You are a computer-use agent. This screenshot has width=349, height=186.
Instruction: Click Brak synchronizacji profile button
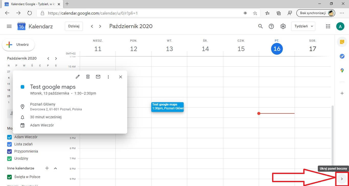point(316,13)
